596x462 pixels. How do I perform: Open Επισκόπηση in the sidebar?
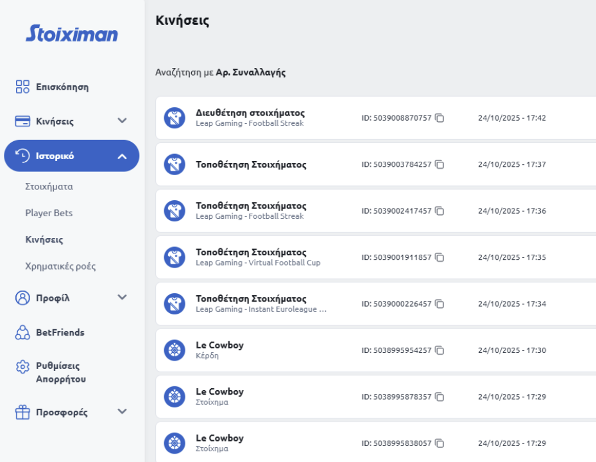(62, 87)
